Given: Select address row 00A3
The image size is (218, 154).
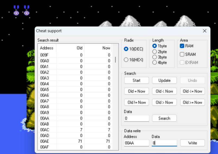Looking at the screenshot, I should (x=75, y=78).
